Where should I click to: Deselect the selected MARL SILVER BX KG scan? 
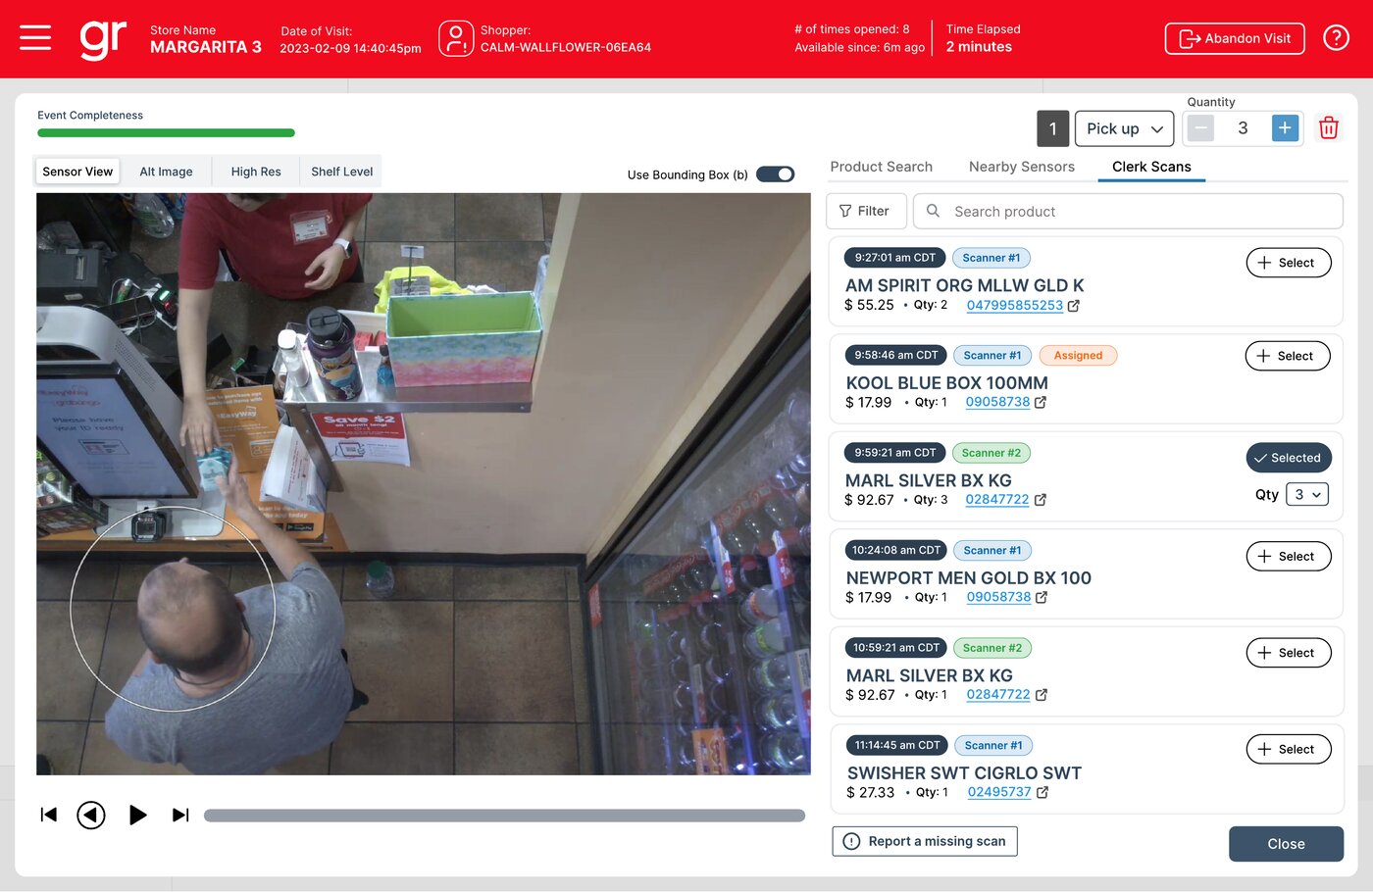[1288, 458]
